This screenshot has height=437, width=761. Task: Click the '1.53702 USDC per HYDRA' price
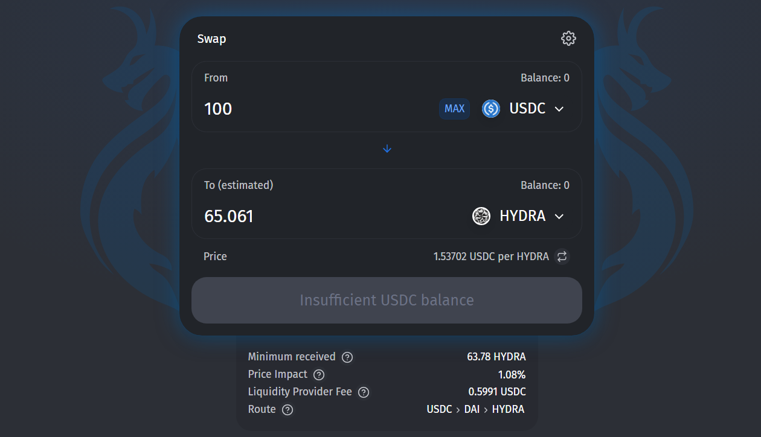(x=491, y=257)
